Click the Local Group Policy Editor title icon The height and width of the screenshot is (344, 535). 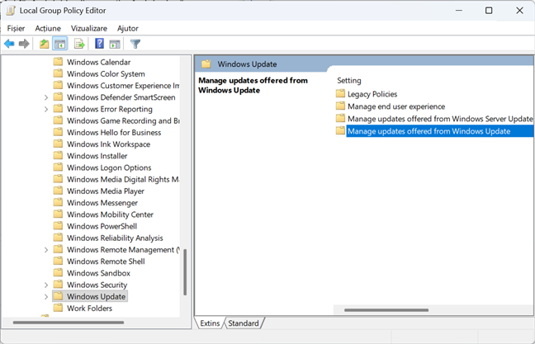(x=11, y=11)
